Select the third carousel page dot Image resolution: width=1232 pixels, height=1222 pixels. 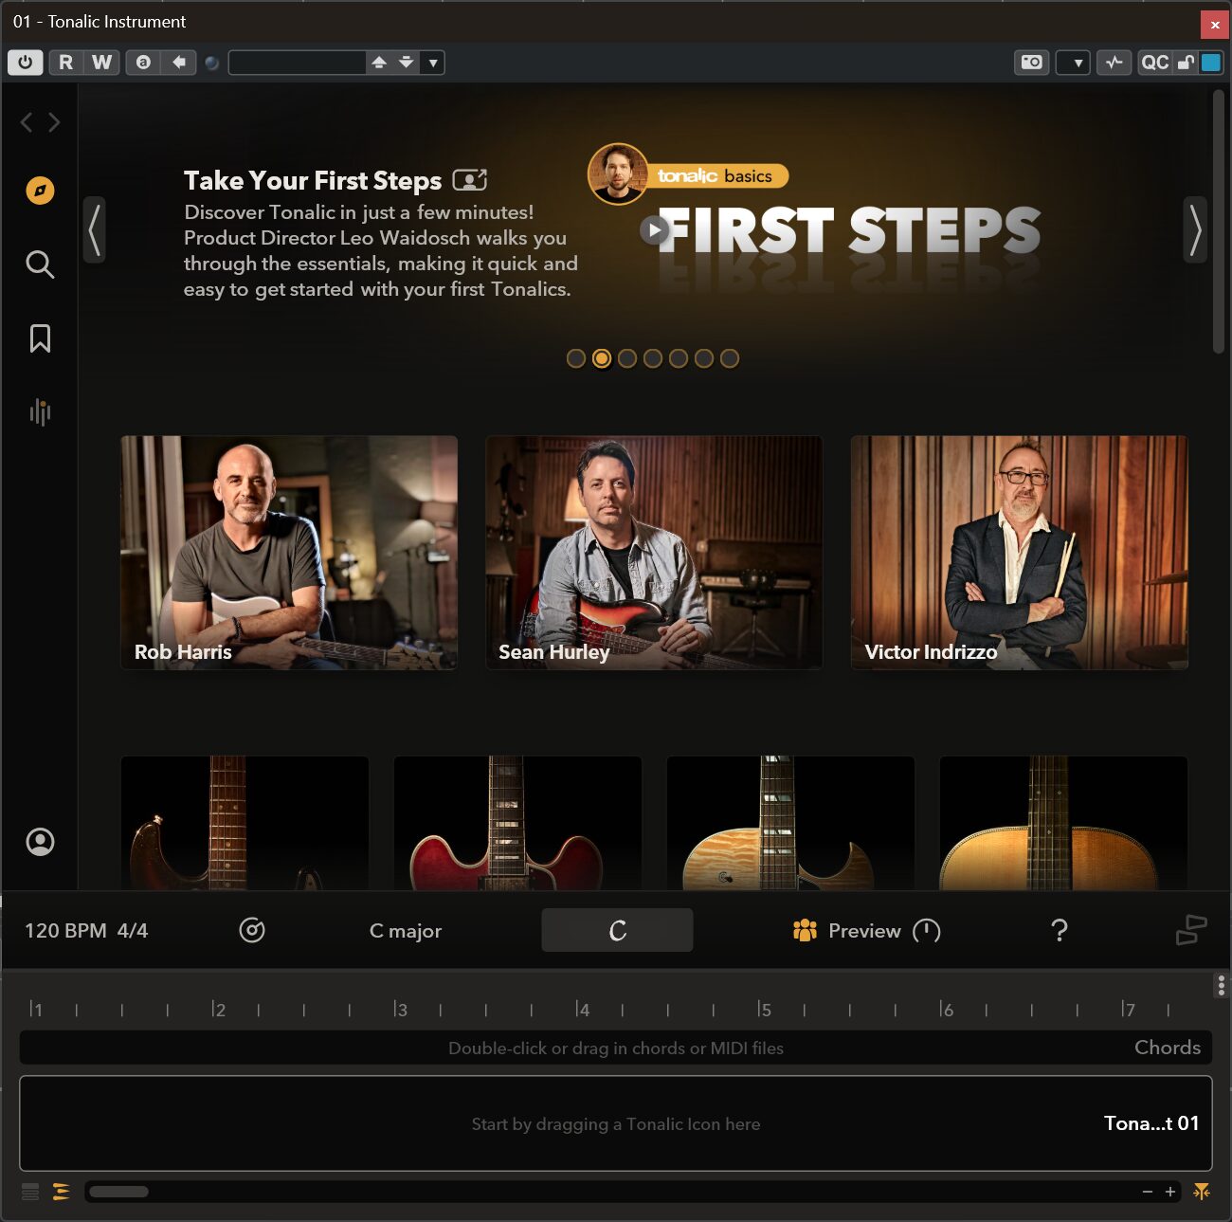coord(627,358)
